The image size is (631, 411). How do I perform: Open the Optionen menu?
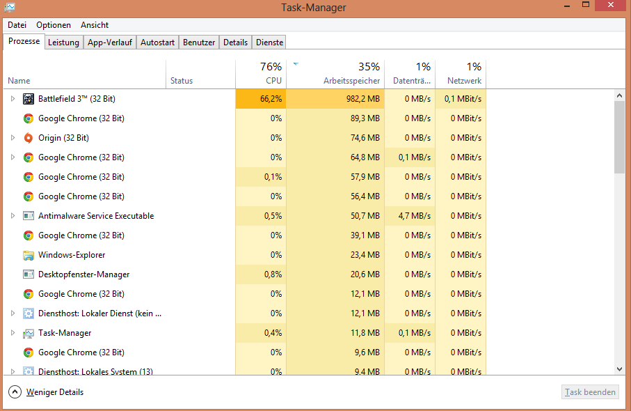(x=54, y=25)
